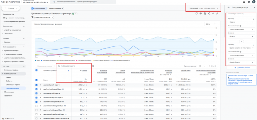
Task: Click Всего legend item below chart
Action: point(37,60)
